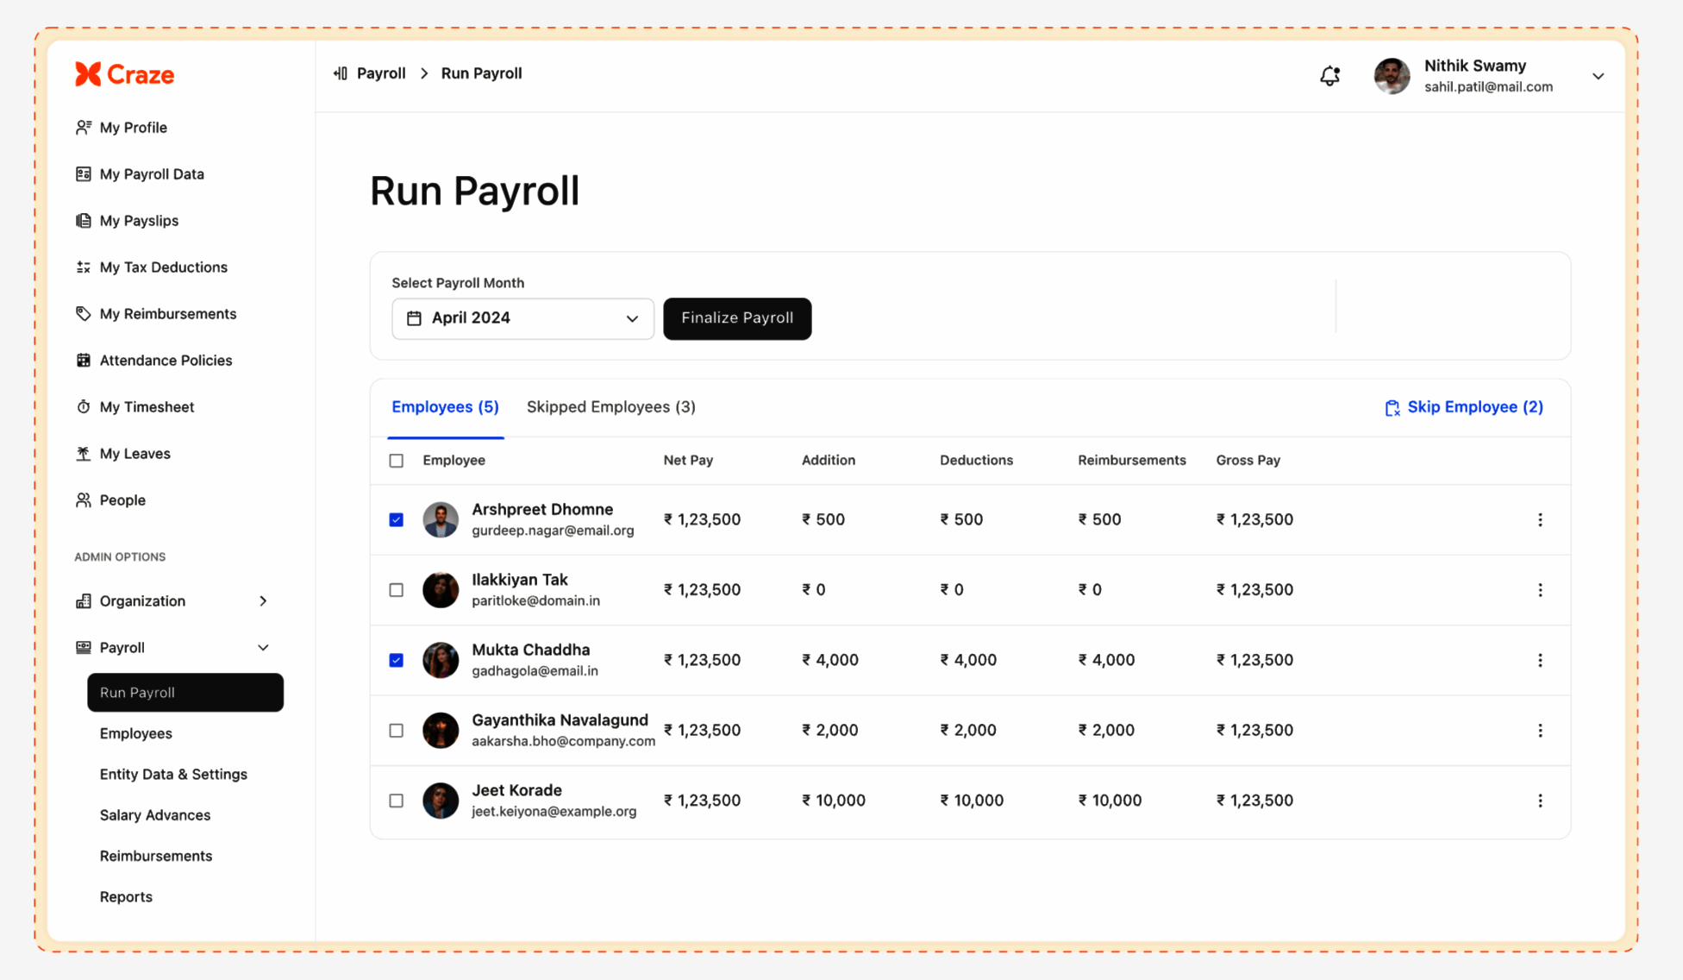Click the My Timesheet clock icon

tap(84, 406)
